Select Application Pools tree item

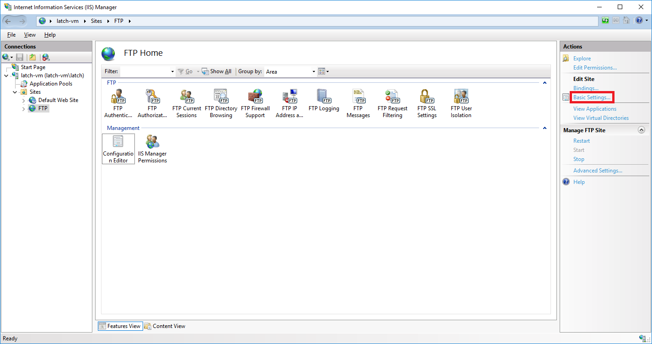51,84
